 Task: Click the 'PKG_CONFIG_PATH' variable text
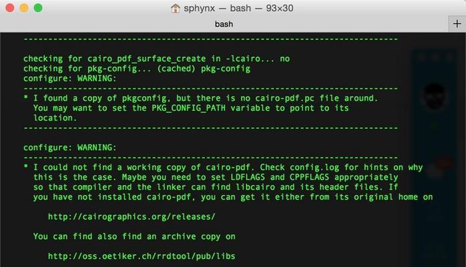tap(188, 108)
